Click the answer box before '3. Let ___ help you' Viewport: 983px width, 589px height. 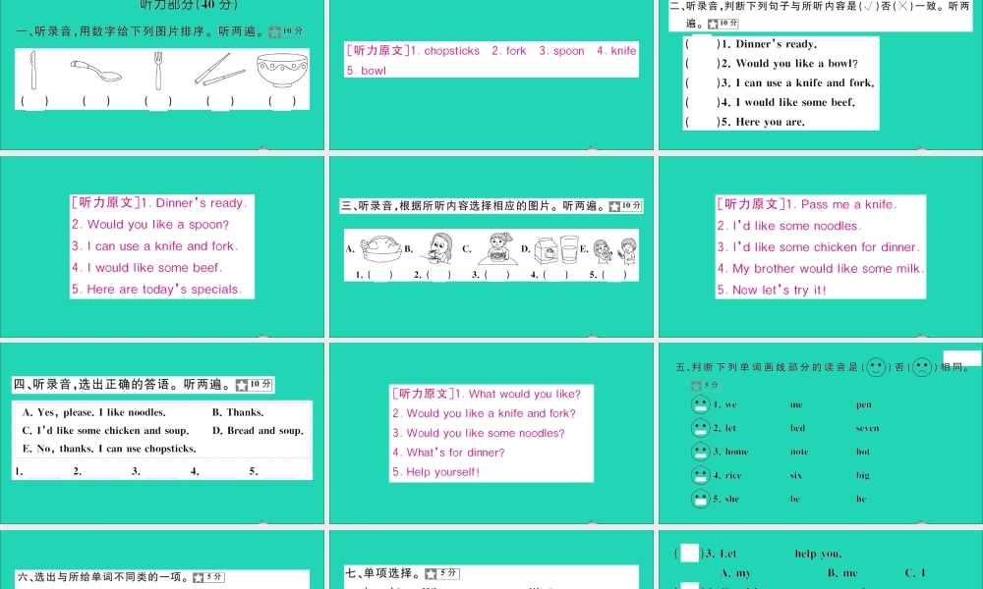click(x=690, y=554)
